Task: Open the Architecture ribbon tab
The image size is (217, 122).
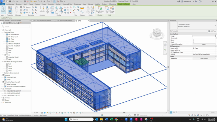Action: point(10,4)
